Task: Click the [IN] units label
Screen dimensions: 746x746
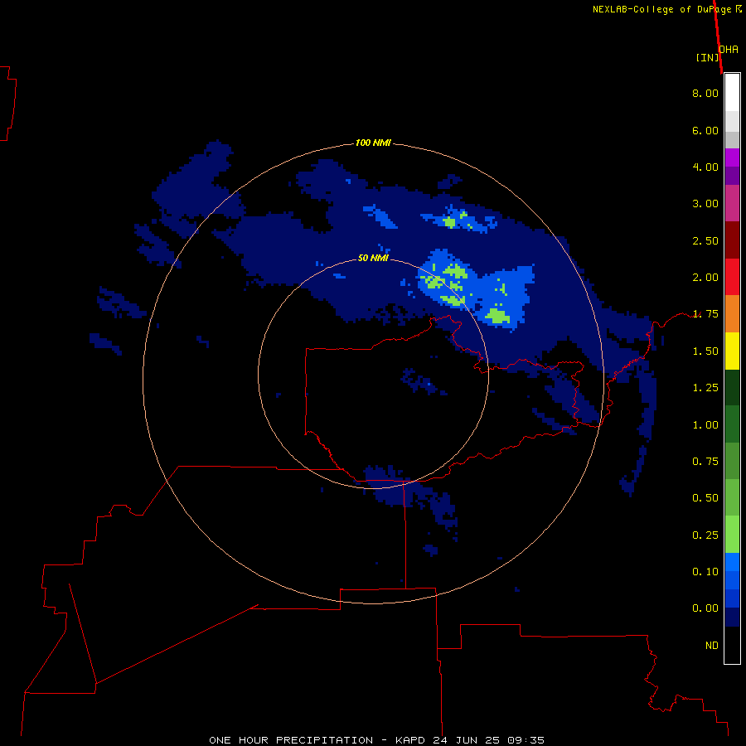Action: coord(708,57)
